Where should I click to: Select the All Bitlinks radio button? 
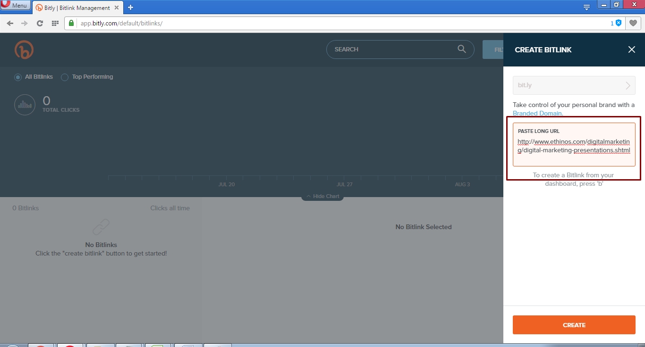tap(18, 77)
